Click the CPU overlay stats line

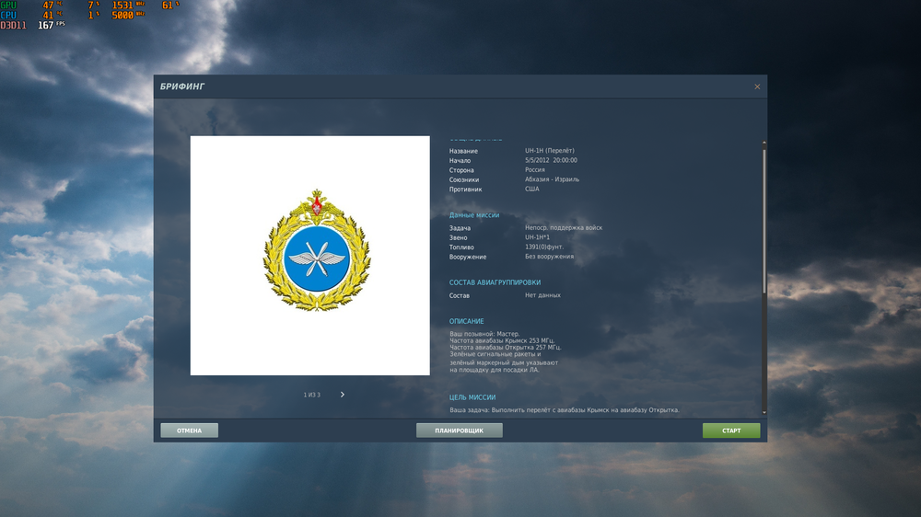pyautogui.click(x=72, y=16)
